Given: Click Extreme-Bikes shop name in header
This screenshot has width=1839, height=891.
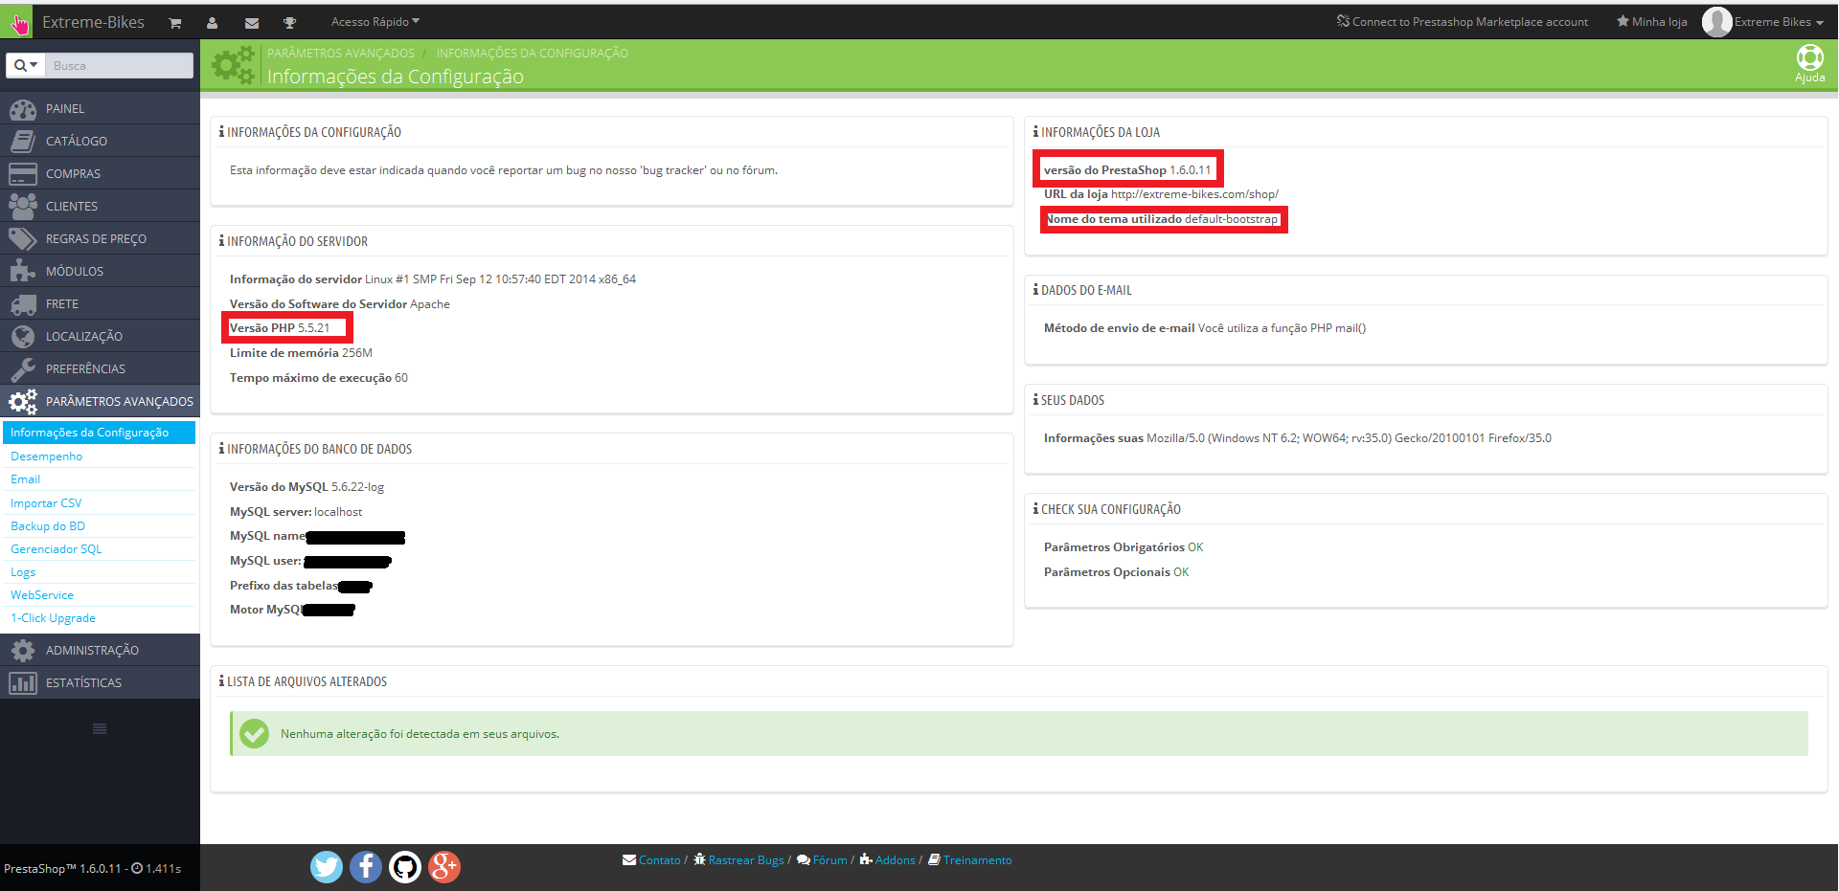Looking at the screenshot, I should [x=93, y=22].
